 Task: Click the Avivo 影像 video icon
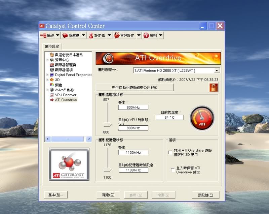[x=52, y=90]
